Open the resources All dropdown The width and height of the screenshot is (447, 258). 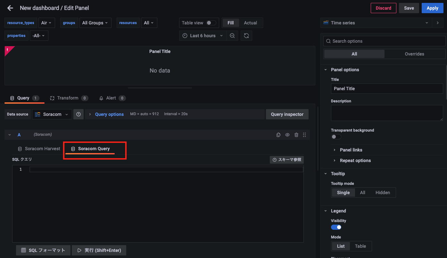point(149,23)
